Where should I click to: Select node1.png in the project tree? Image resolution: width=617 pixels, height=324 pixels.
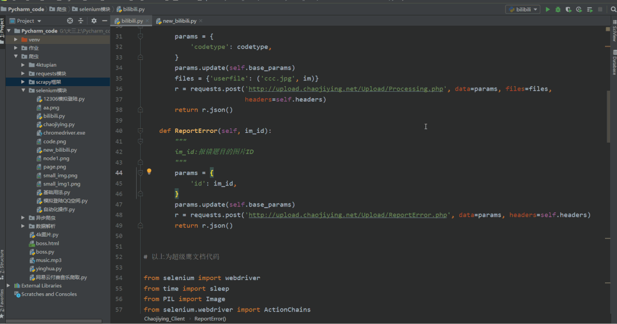pyautogui.click(x=56, y=158)
